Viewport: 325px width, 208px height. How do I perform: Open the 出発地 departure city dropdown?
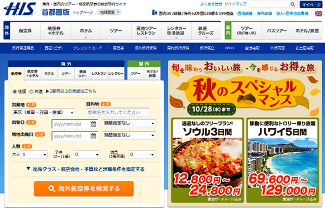point(43,113)
